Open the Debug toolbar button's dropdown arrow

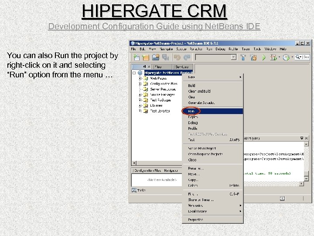click(279, 57)
